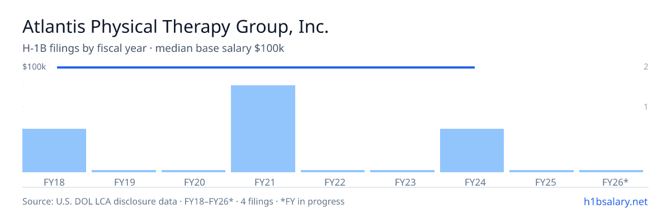Select the small FY19 bar

point(124,171)
